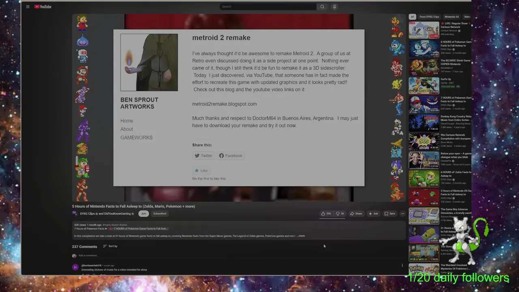The image size is (519, 292).
Task: Select the All filter chip
Action: pos(412,17)
